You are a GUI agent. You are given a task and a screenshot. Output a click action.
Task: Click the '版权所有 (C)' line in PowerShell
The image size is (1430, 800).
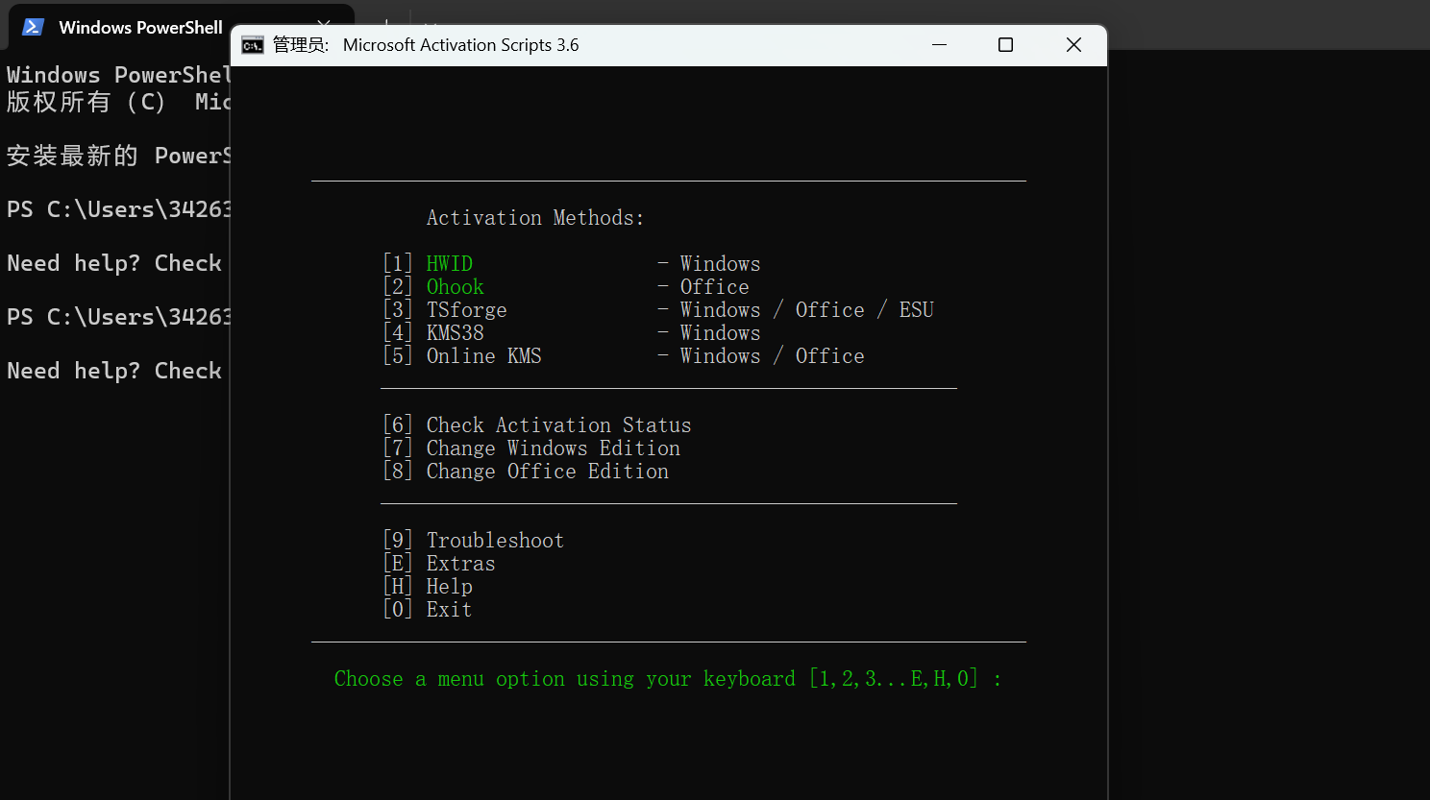[118, 102]
